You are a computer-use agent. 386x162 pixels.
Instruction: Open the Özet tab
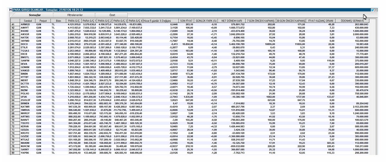pos(112,15)
